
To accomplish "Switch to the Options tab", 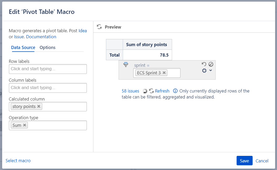I will coord(47,47).
